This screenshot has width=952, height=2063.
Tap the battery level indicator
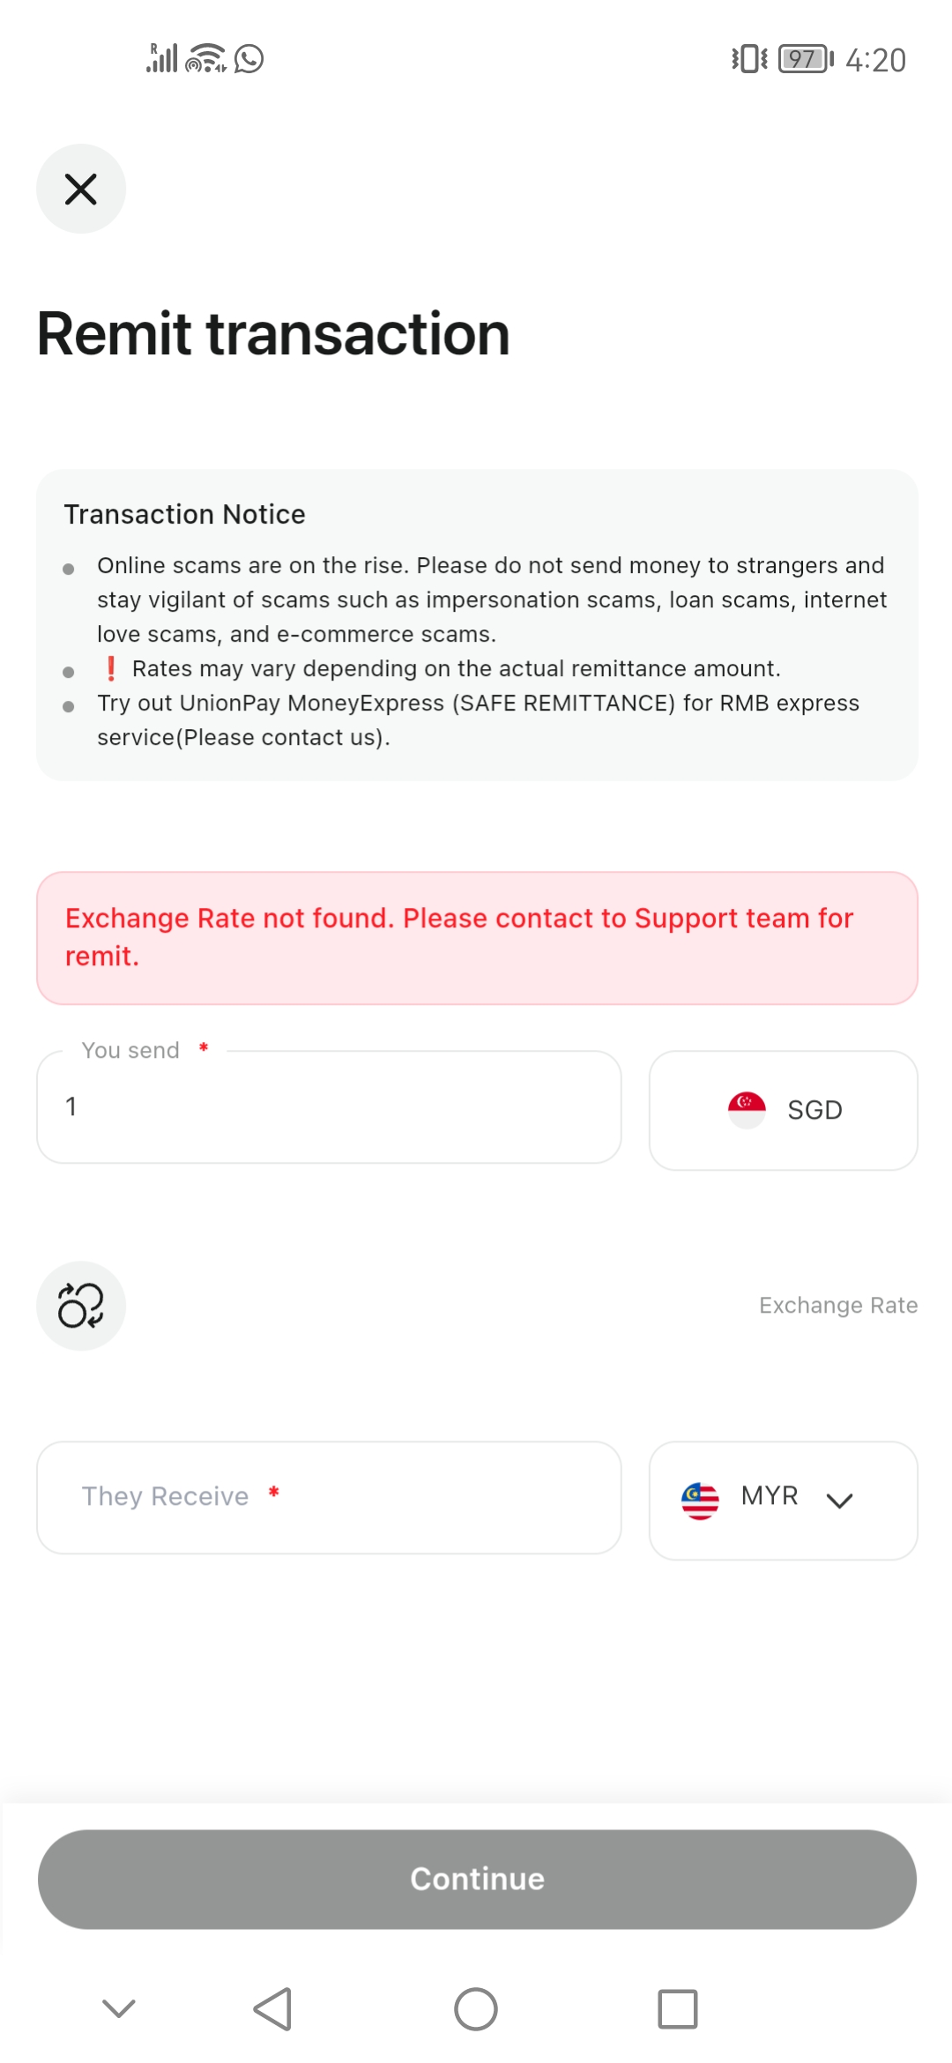tap(805, 59)
